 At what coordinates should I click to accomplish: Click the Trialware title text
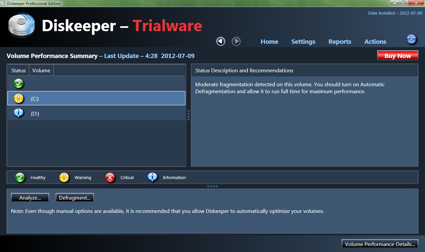pos(167,26)
